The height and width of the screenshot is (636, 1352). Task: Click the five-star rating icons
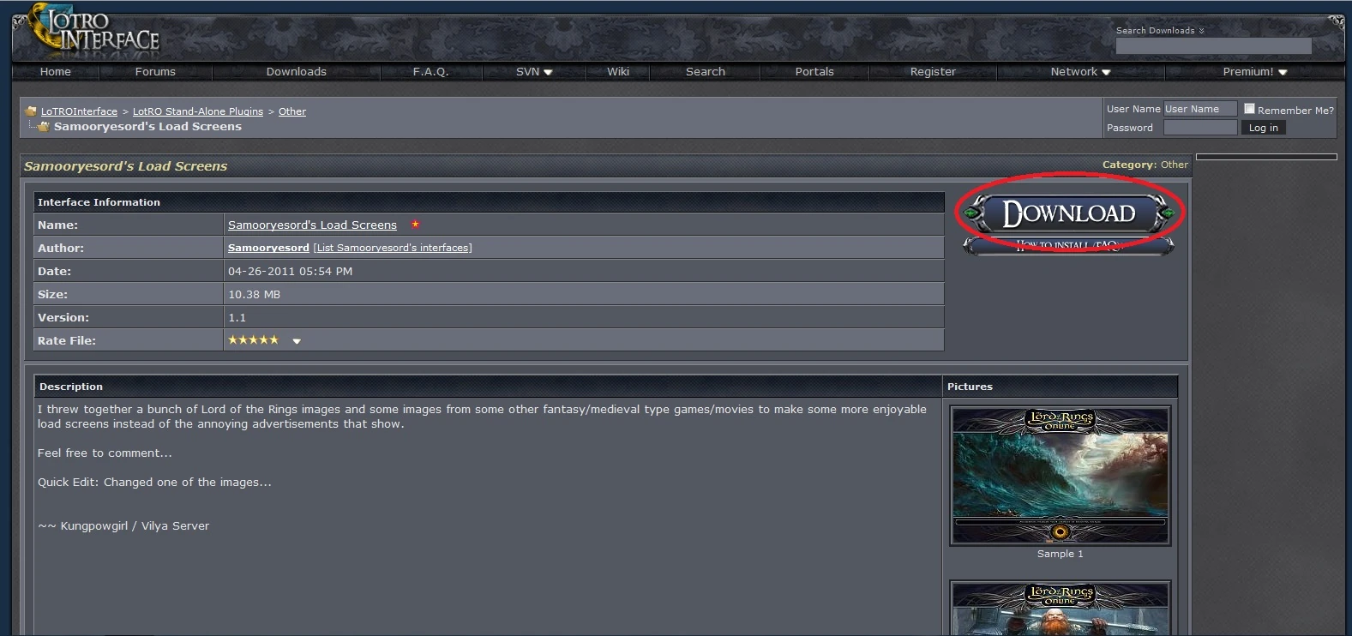[253, 340]
